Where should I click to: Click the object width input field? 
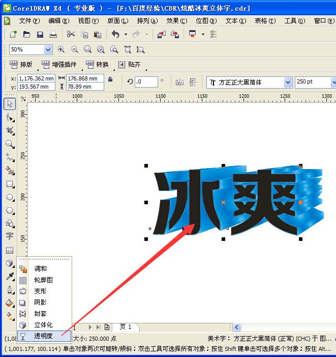[85, 78]
